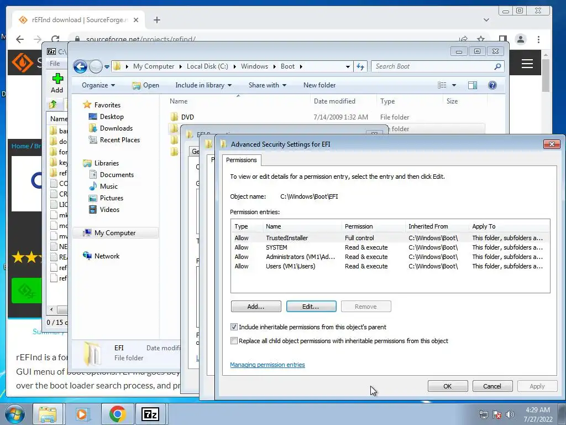The image size is (566, 425).
Task: Open Organize dropdown menu
Action: pyautogui.click(x=98, y=85)
